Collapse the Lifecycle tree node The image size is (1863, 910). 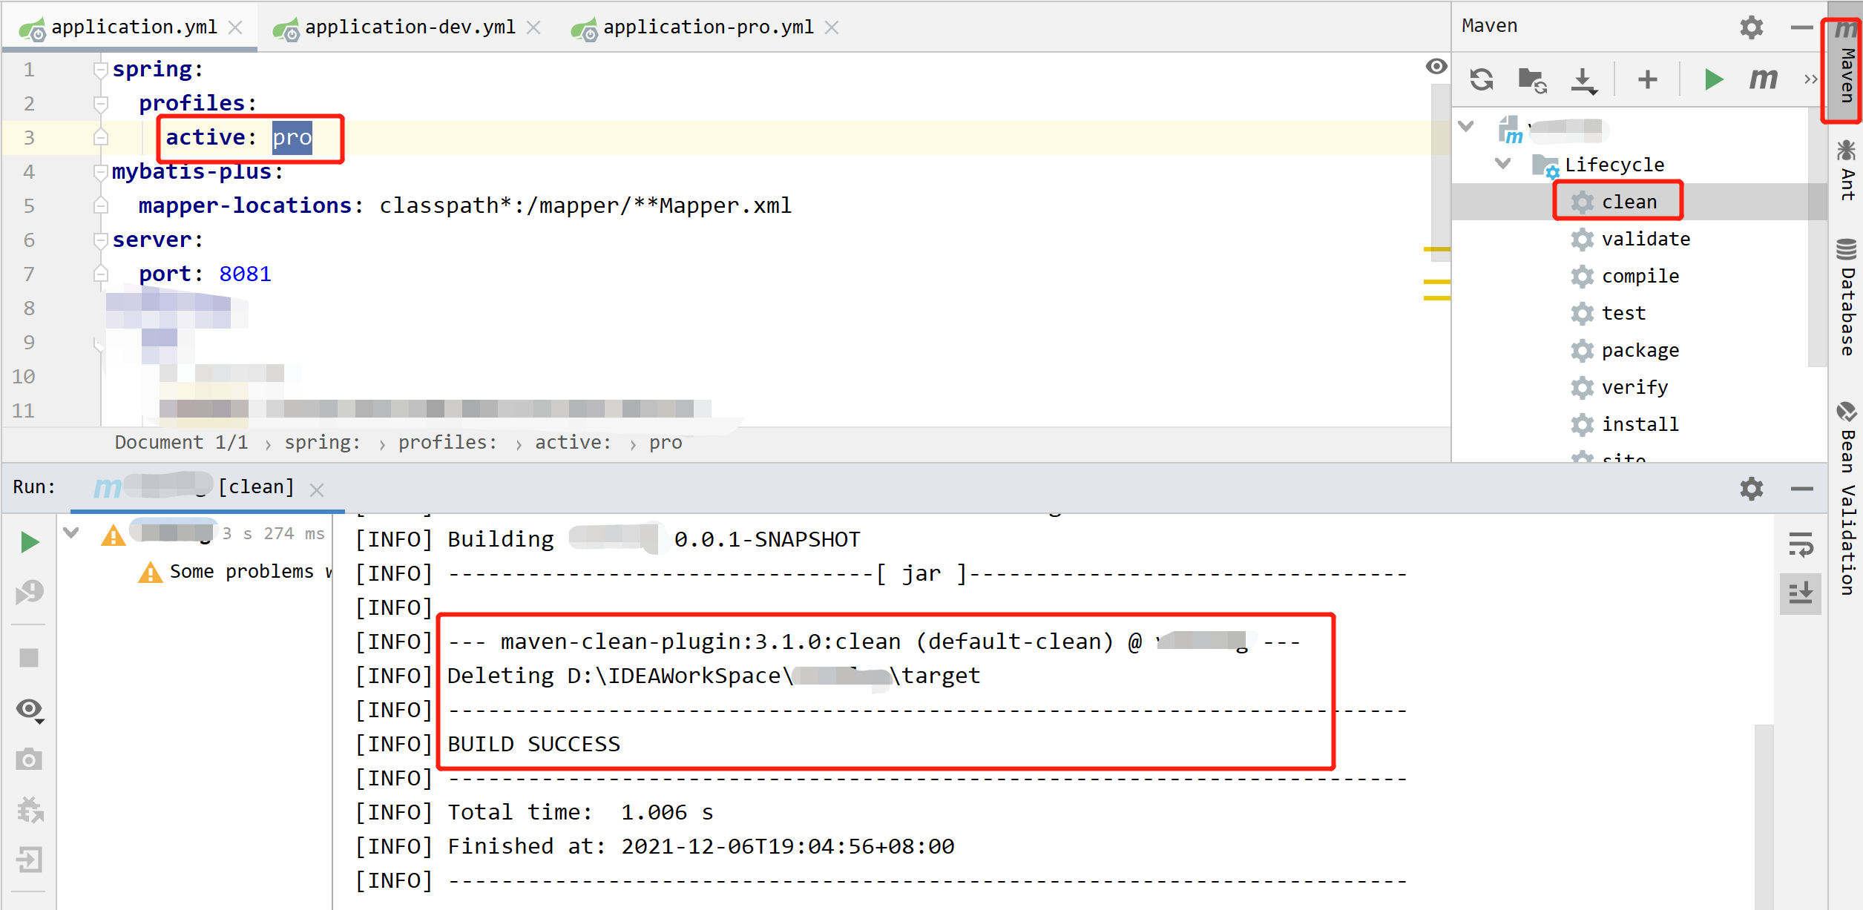(x=1502, y=164)
